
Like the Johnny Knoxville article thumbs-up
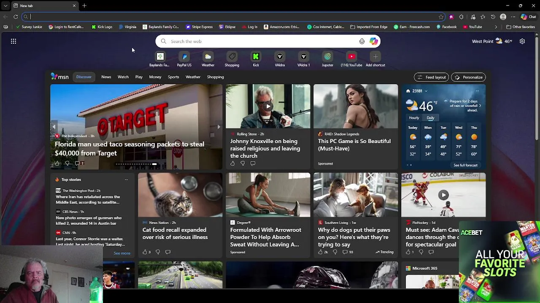(x=232, y=163)
